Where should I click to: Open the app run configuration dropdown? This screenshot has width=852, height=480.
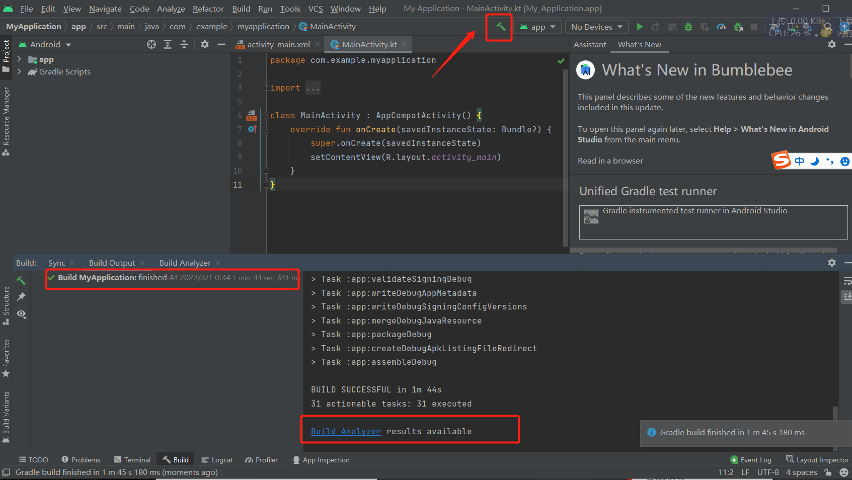[537, 27]
